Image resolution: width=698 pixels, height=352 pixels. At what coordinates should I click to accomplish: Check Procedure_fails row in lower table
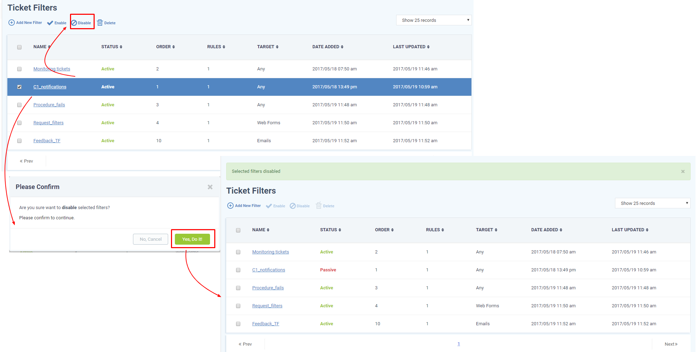tap(238, 288)
